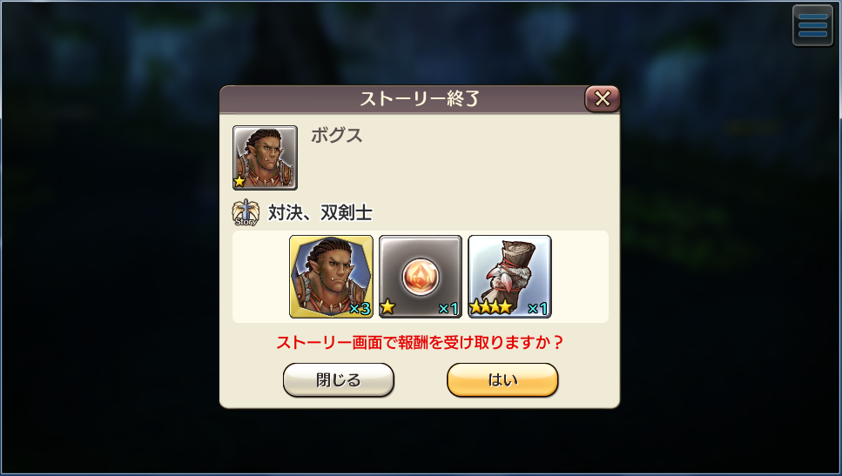The height and width of the screenshot is (476, 842).
Task: Click the single star on fire orb
Action: (x=387, y=307)
